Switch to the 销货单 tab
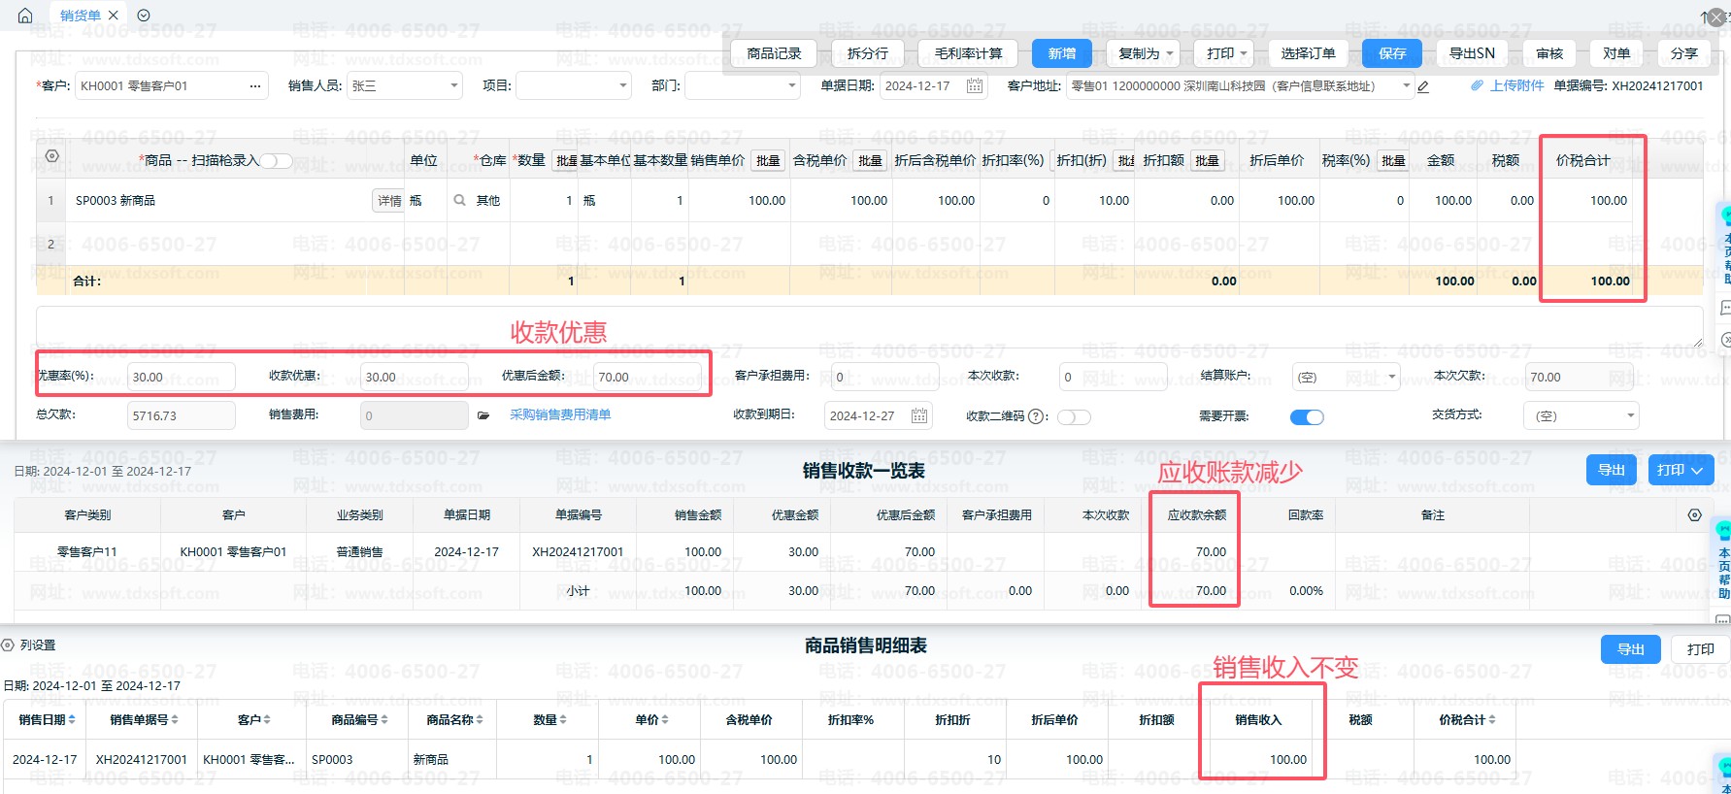 [80, 16]
